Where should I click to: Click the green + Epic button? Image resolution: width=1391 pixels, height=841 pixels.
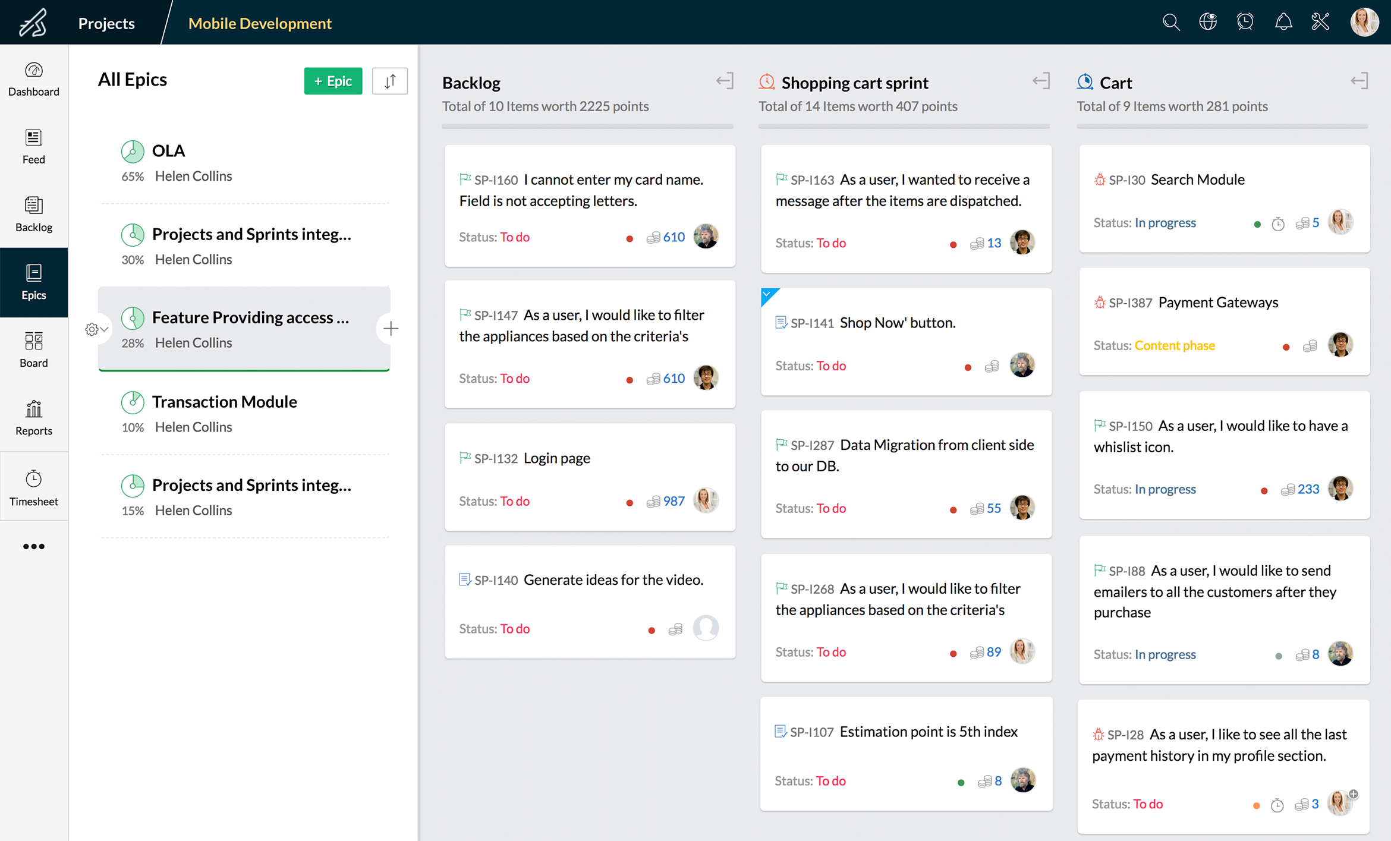(333, 81)
